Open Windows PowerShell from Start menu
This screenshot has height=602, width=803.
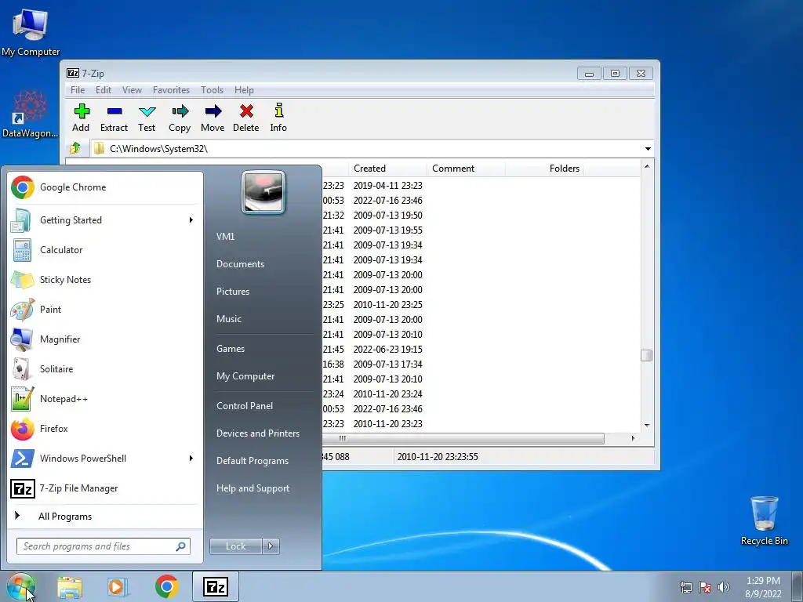click(105, 458)
